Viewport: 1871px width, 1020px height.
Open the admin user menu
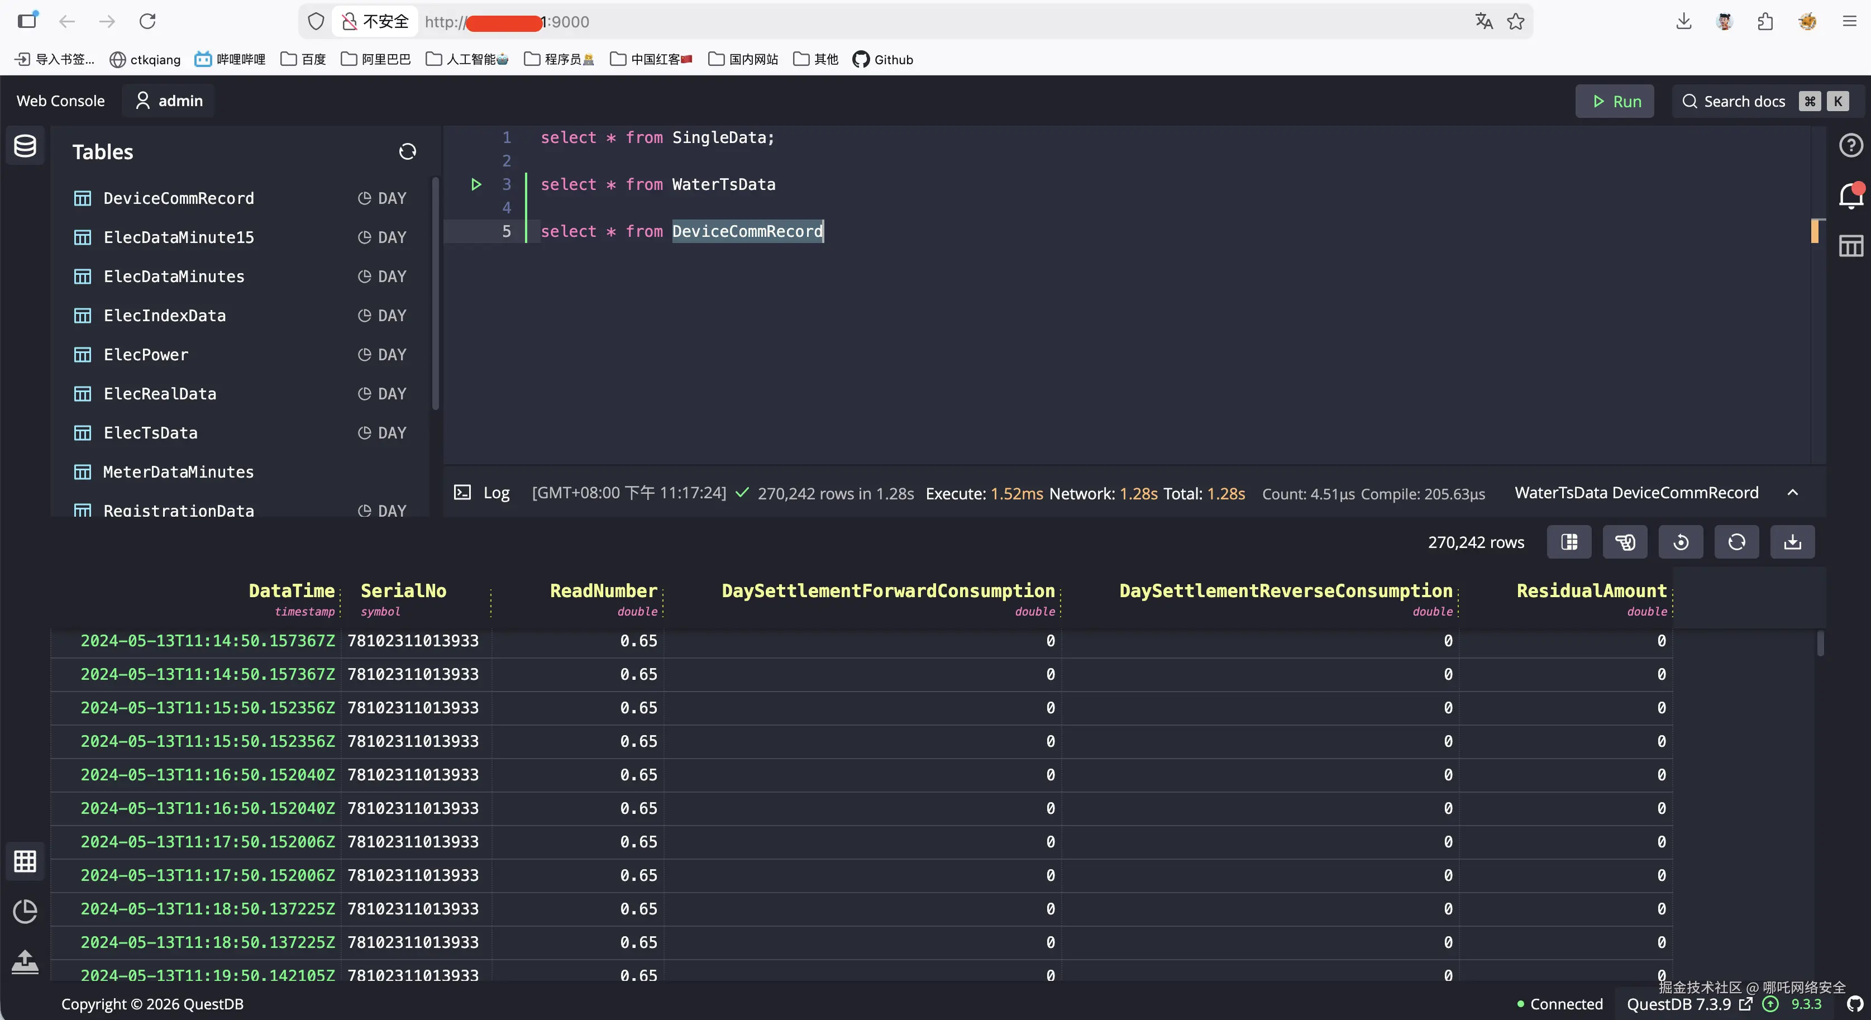point(169,101)
